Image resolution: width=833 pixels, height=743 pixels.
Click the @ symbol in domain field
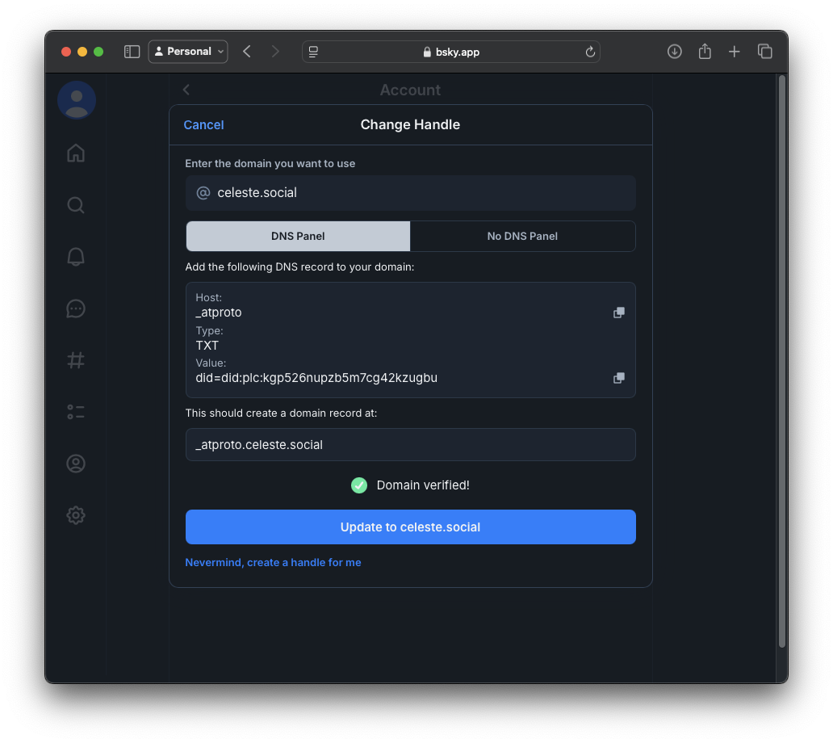203,193
